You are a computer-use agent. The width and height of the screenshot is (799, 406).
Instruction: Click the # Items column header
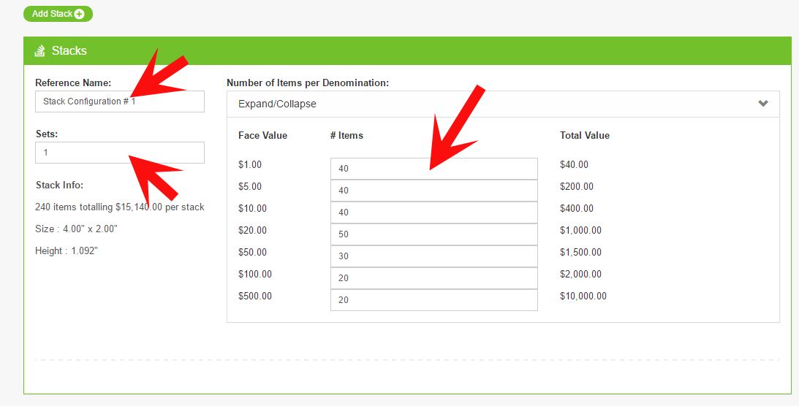(x=347, y=135)
